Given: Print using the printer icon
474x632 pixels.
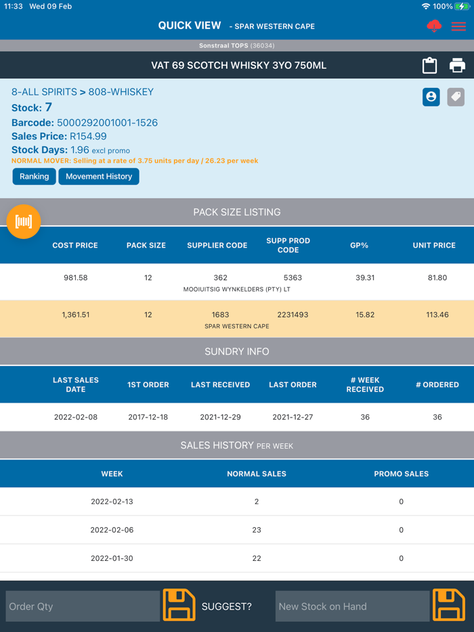Looking at the screenshot, I should coord(458,65).
